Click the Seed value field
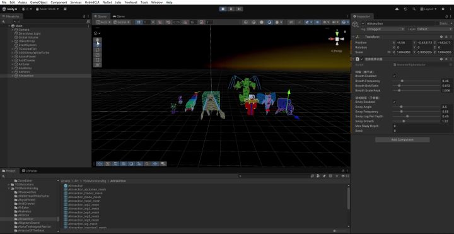454x234 pixels. (422, 131)
